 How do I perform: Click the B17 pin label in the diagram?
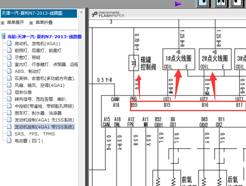[x=239, y=105]
